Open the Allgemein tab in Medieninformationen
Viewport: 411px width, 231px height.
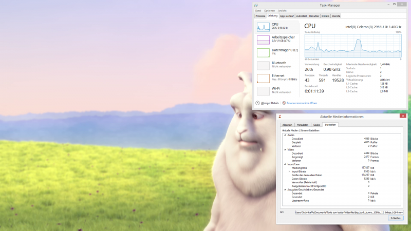(x=287, y=125)
